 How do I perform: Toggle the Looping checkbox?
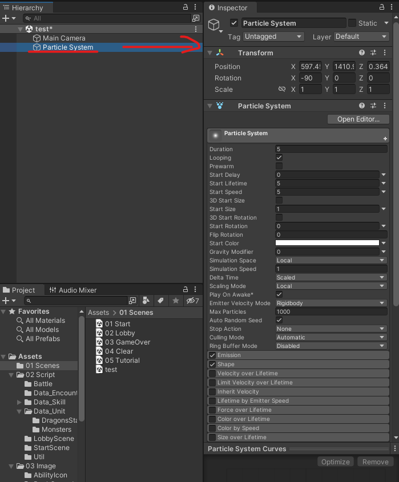pyautogui.click(x=279, y=157)
